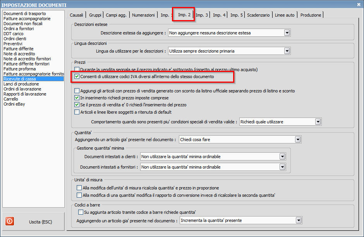Select 'Note di accredito' entry
This screenshot has width=364, height=237.
click(x=19, y=54)
